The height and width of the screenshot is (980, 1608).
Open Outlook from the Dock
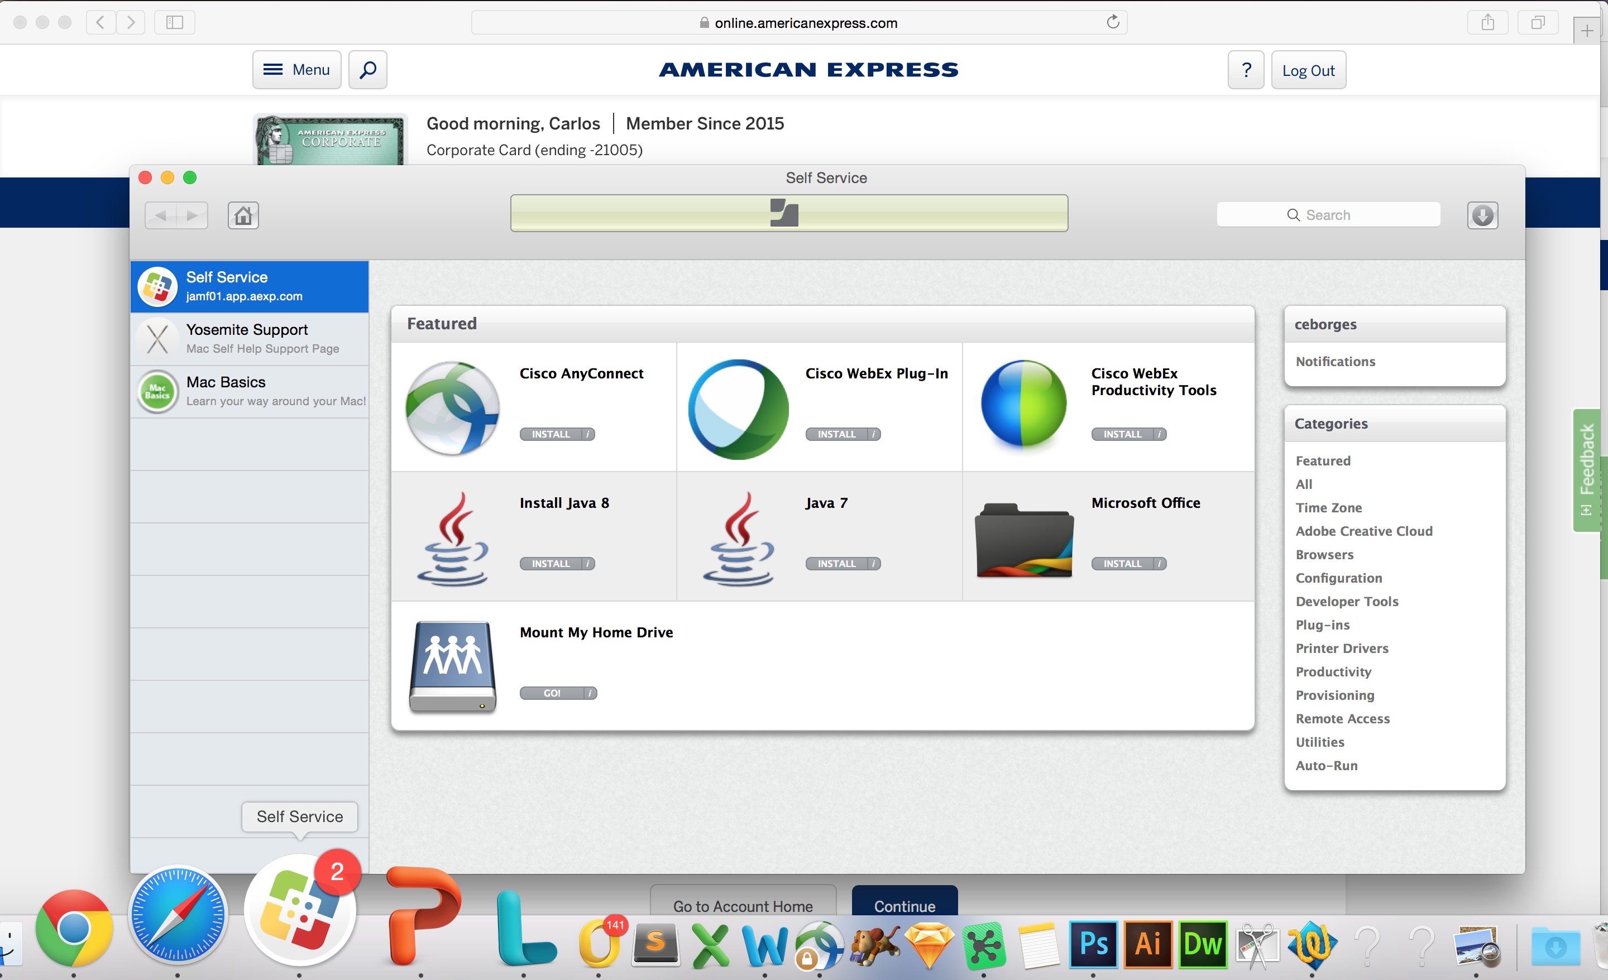click(600, 944)
